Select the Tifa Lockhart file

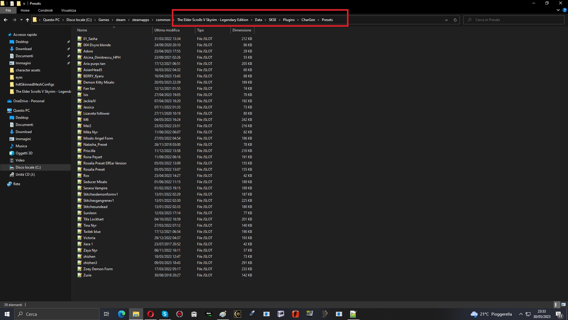93,219
